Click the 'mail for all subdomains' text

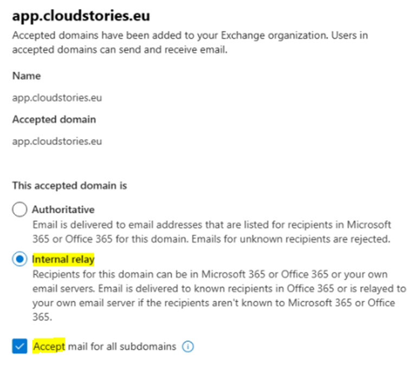click(x=121, y=346)
